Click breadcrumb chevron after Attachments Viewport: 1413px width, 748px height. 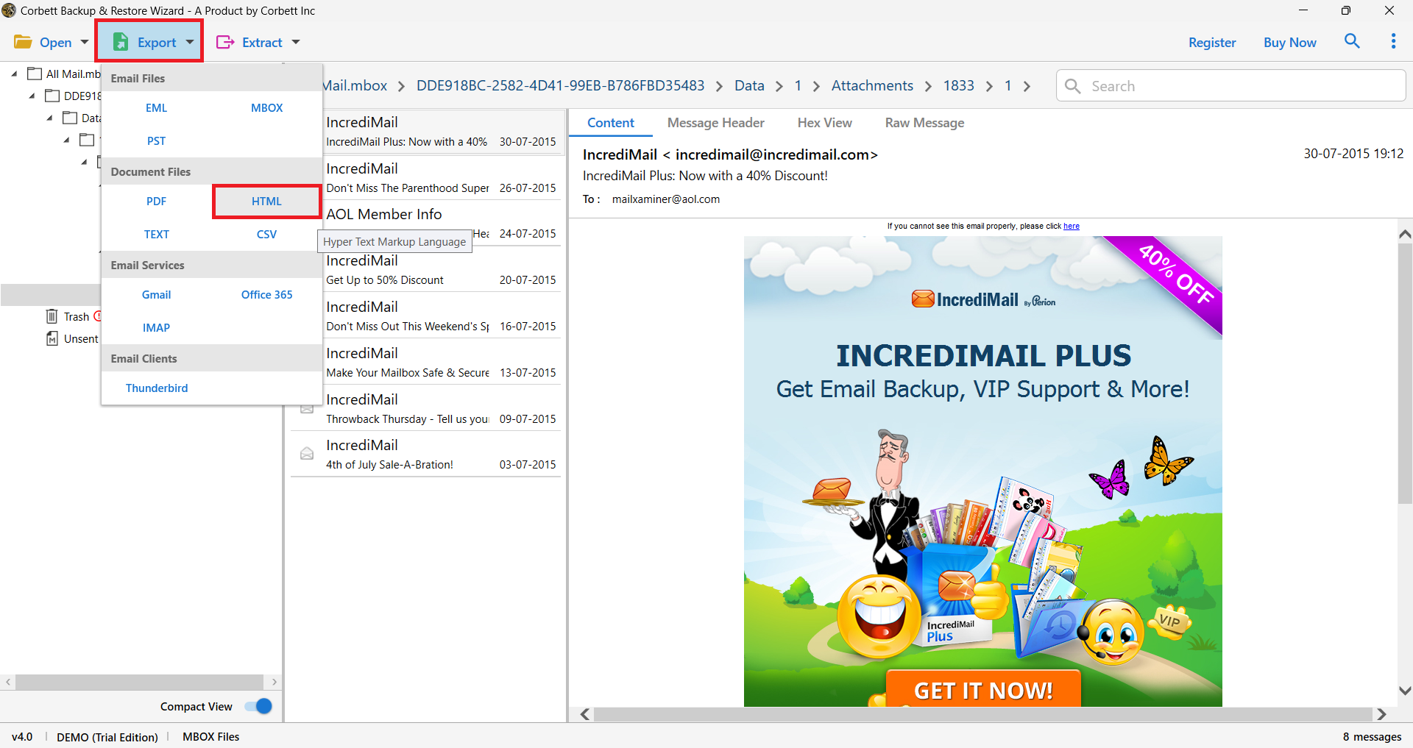[928, 86]
